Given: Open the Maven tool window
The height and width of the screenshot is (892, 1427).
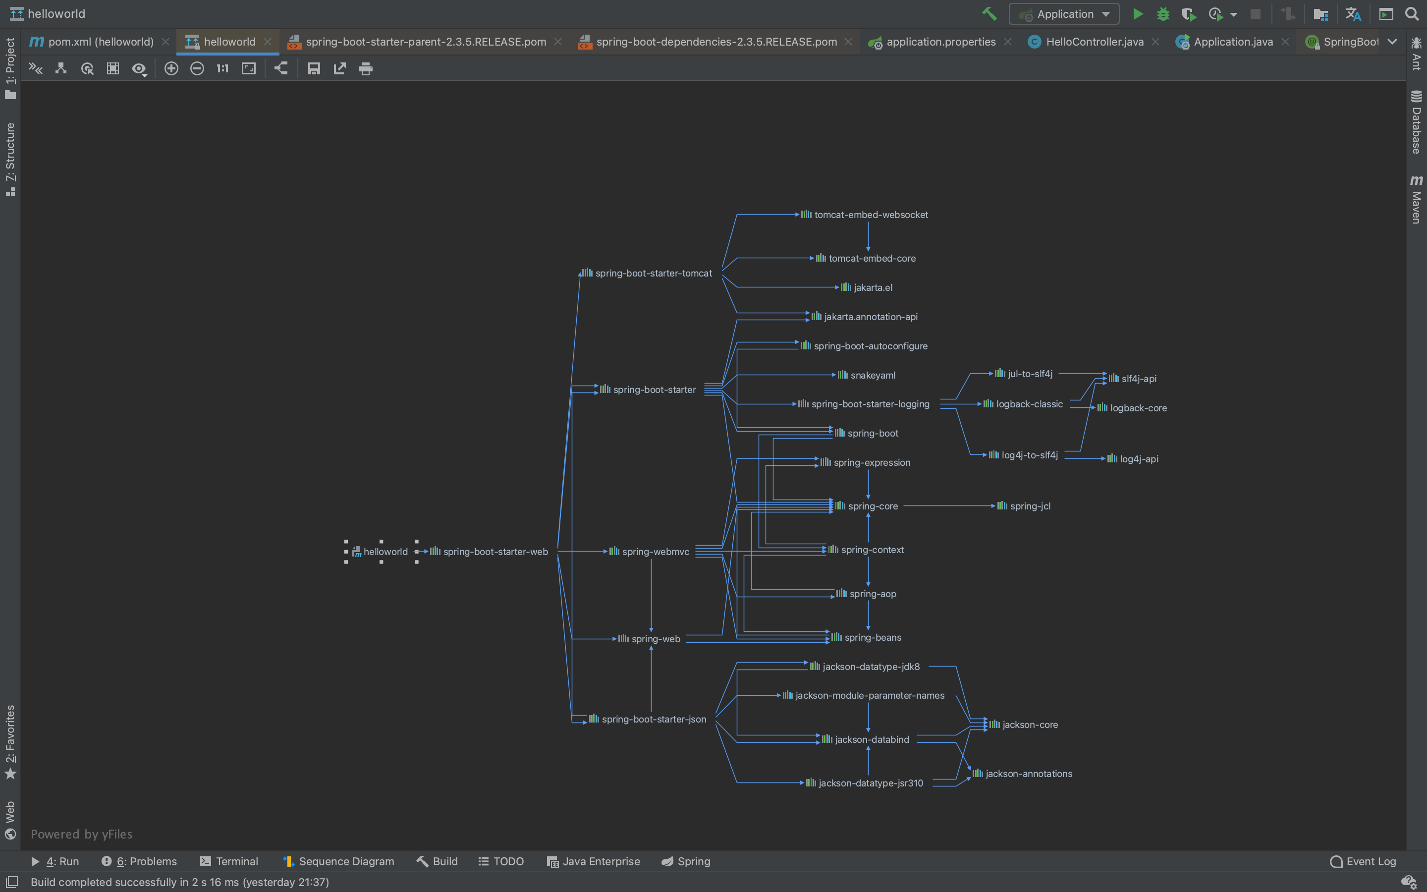Looking at the screenshot, I should (1417, 199).
